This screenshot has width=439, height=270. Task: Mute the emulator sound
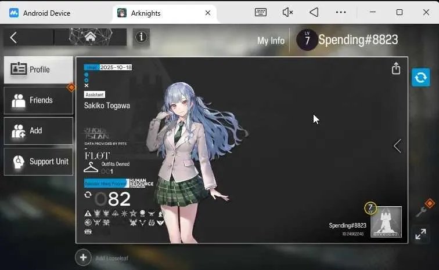[287, 12]
